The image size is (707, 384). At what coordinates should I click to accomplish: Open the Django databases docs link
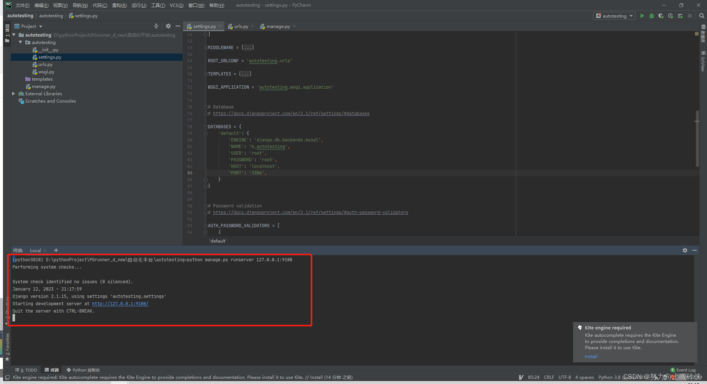click(x=291, y=114)
